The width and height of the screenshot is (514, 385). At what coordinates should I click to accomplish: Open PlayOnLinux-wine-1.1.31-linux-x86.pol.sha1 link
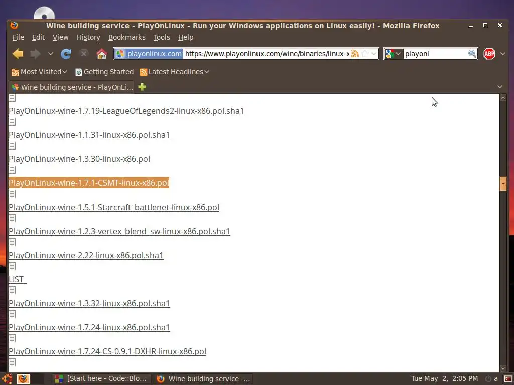coord(89,135)
